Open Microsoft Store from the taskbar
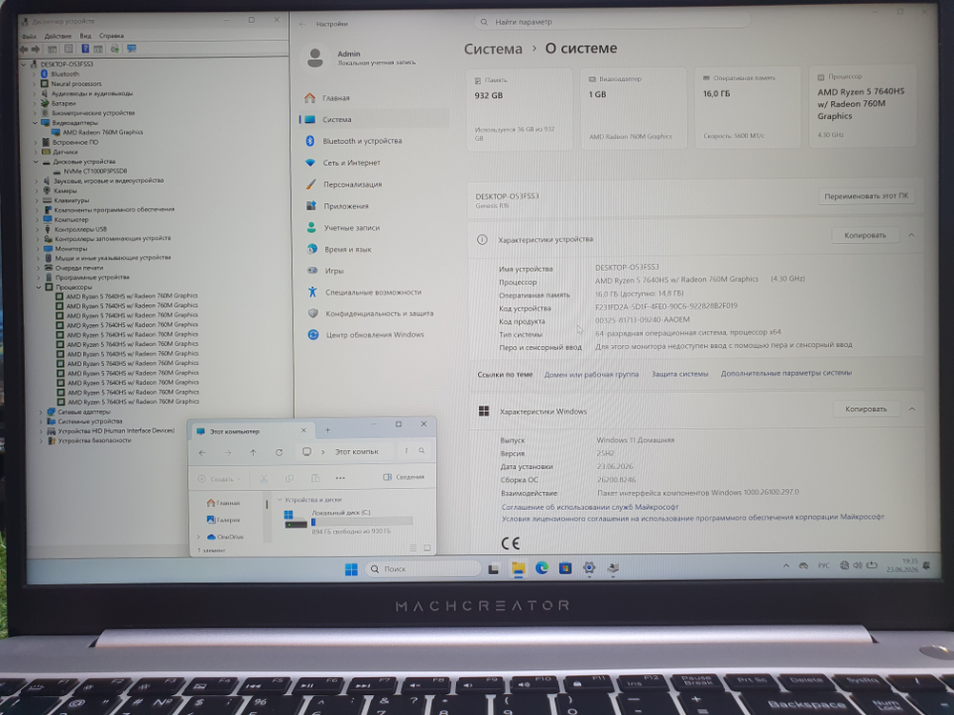This screenshot has width=954, height=715. [x=565, y=568]
